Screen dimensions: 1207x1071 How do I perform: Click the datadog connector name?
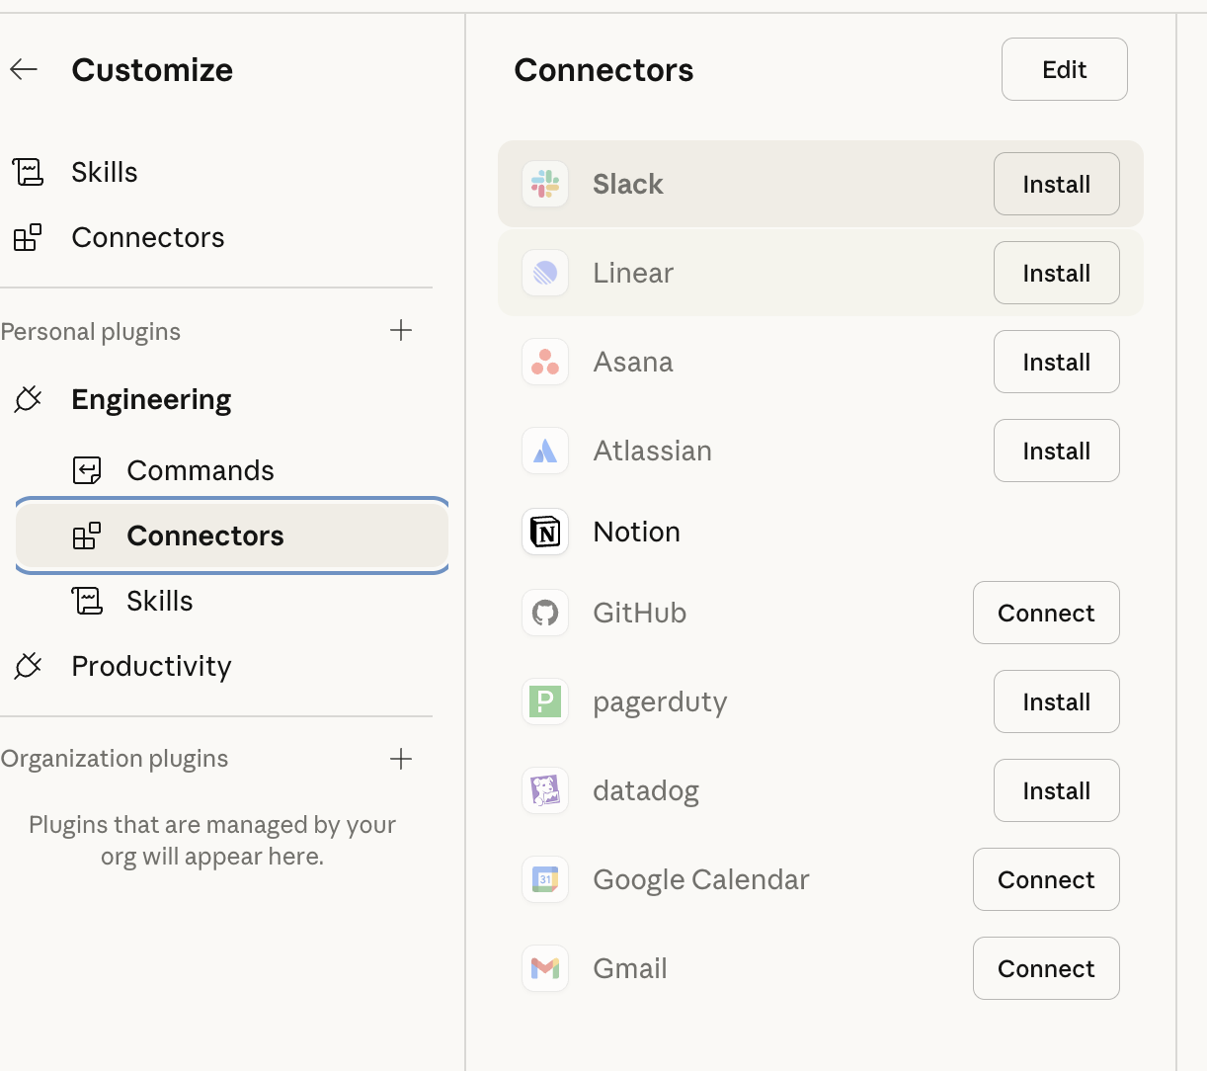pos(646,791)
